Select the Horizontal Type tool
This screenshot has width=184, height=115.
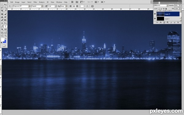pyautogui.click(x=6, y=26)
